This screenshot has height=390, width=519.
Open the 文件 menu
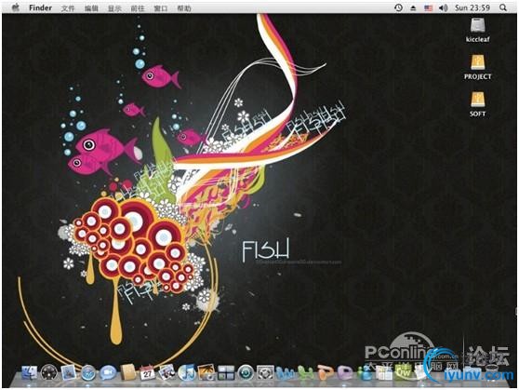click(x=68, y=8)
